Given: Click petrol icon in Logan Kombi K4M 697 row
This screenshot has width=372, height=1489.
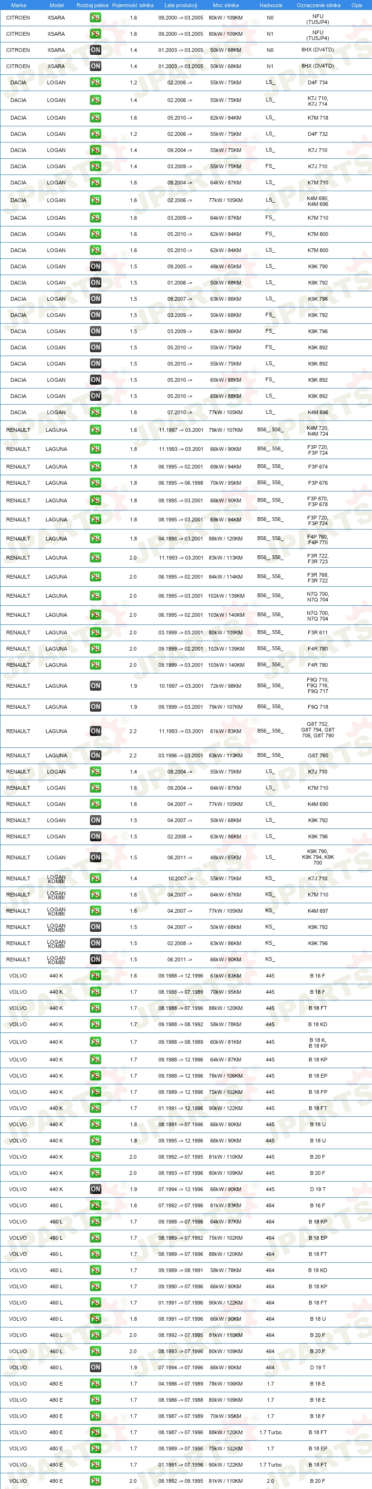Looking at the screenshot, I should 95,911.
